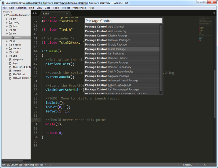This screenshot has width=218, height=168.
Task: Open the Find menu
Action: (31, 8)
